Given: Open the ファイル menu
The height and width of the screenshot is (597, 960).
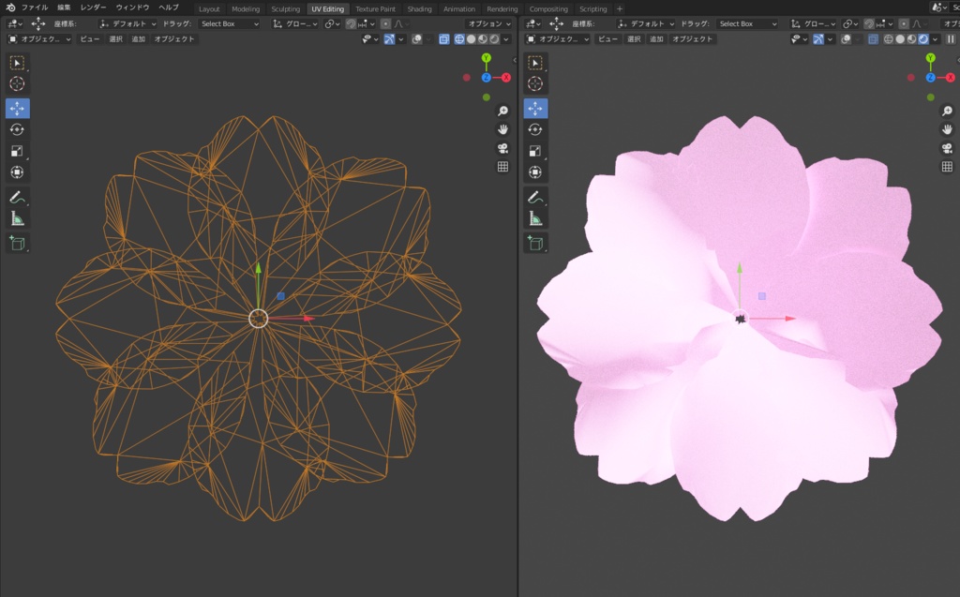Looking at the screenshot, I should [35, 7].
